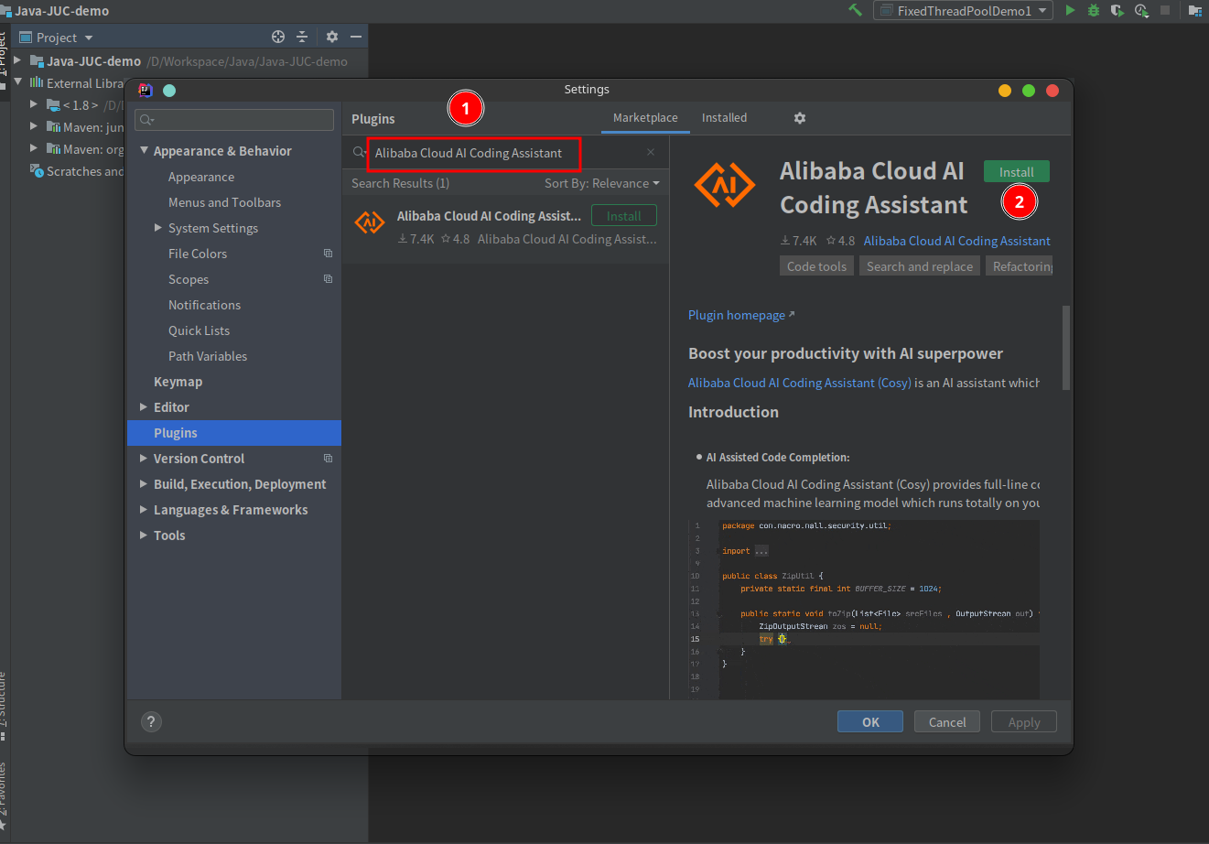
Task: Open Notifications settings page
Action: tap(204, 305)
